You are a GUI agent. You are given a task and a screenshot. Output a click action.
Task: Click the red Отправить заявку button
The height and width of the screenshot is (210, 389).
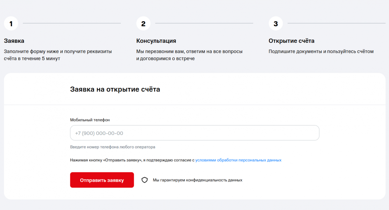pos(102,180)
